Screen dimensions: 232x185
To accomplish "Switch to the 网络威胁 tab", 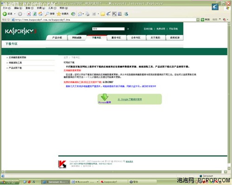I will click(x=77, y=38).
